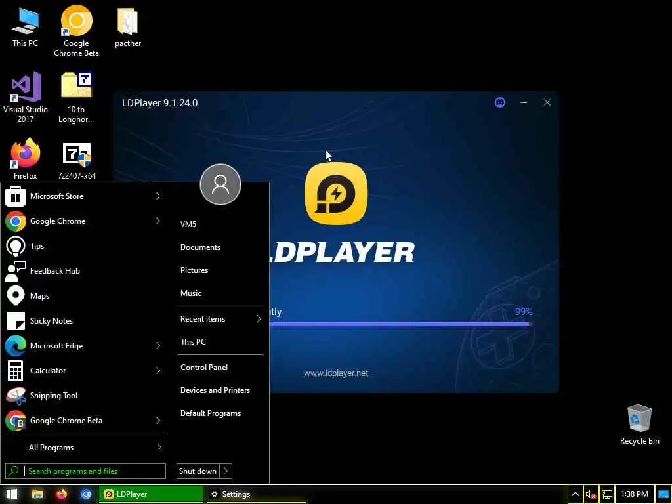Click the installation progress bar
This screenshot has height=504, width=672.
(401, 324)
